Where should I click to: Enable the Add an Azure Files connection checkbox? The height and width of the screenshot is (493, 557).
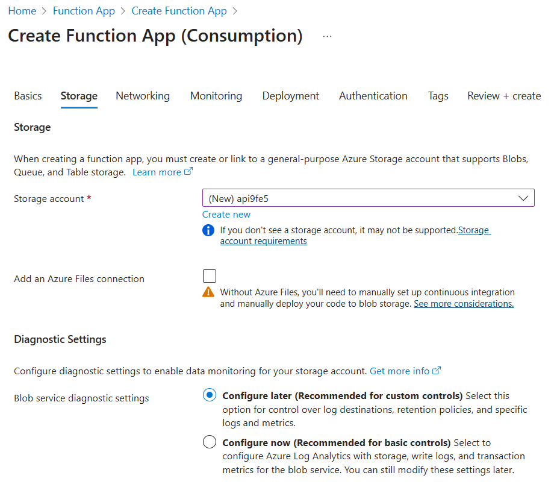point(209,275)
